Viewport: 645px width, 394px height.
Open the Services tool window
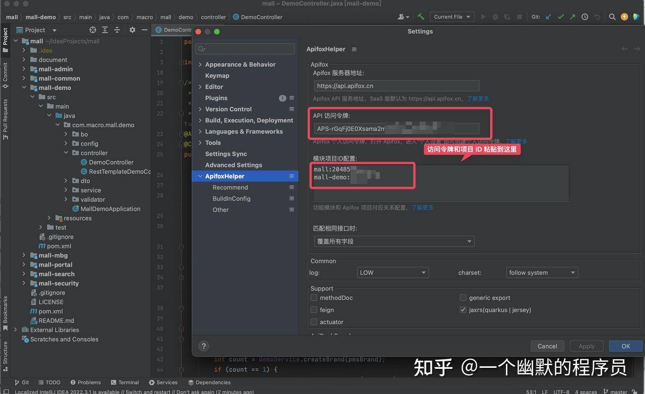tap(163, 382)
